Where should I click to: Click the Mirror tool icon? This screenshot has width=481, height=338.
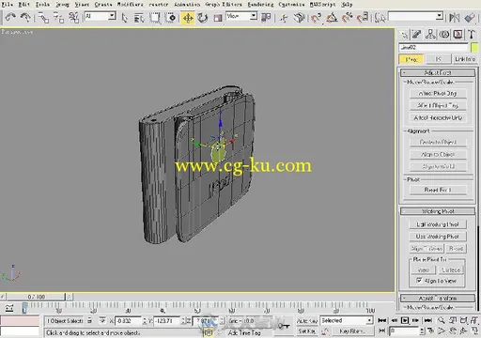454,18
